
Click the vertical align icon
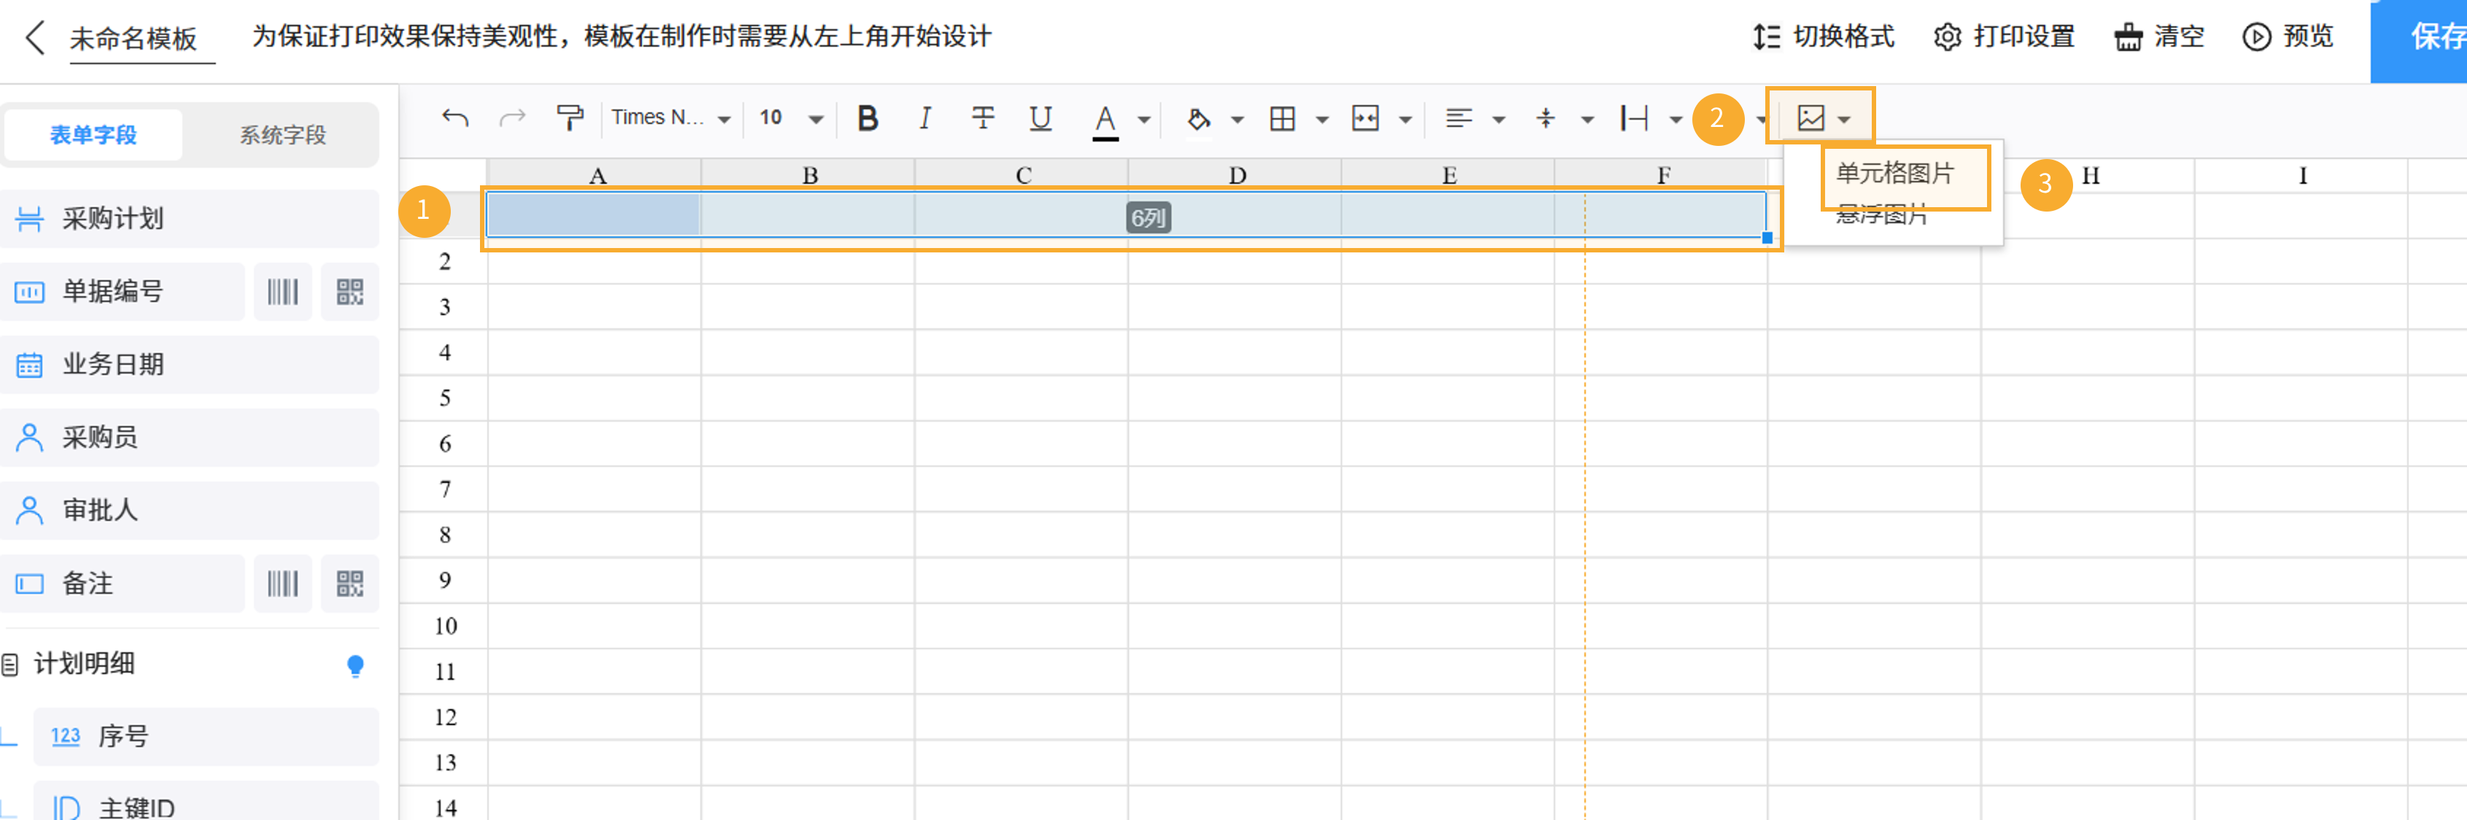tap(1546, 118)
